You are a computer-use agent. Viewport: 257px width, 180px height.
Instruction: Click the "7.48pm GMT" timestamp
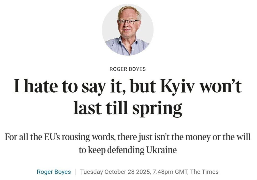click(x=170, y=172)
